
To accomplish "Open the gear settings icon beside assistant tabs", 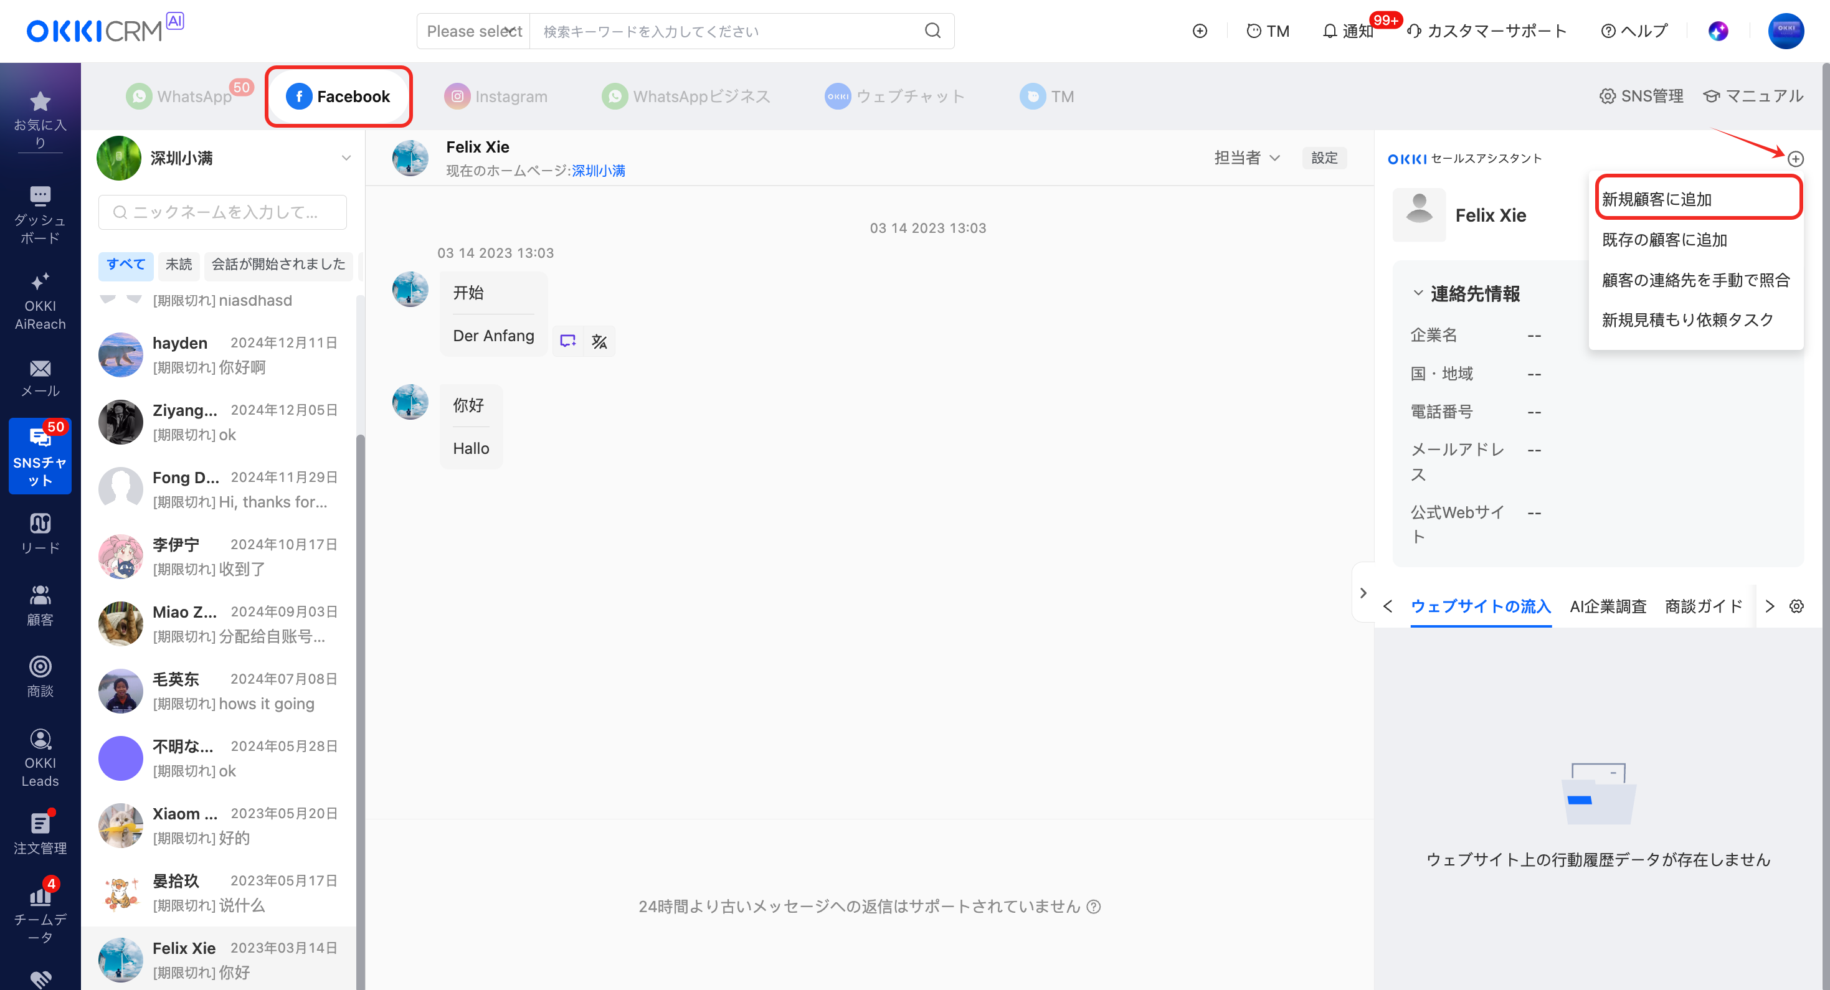I will coord(1796,606).
